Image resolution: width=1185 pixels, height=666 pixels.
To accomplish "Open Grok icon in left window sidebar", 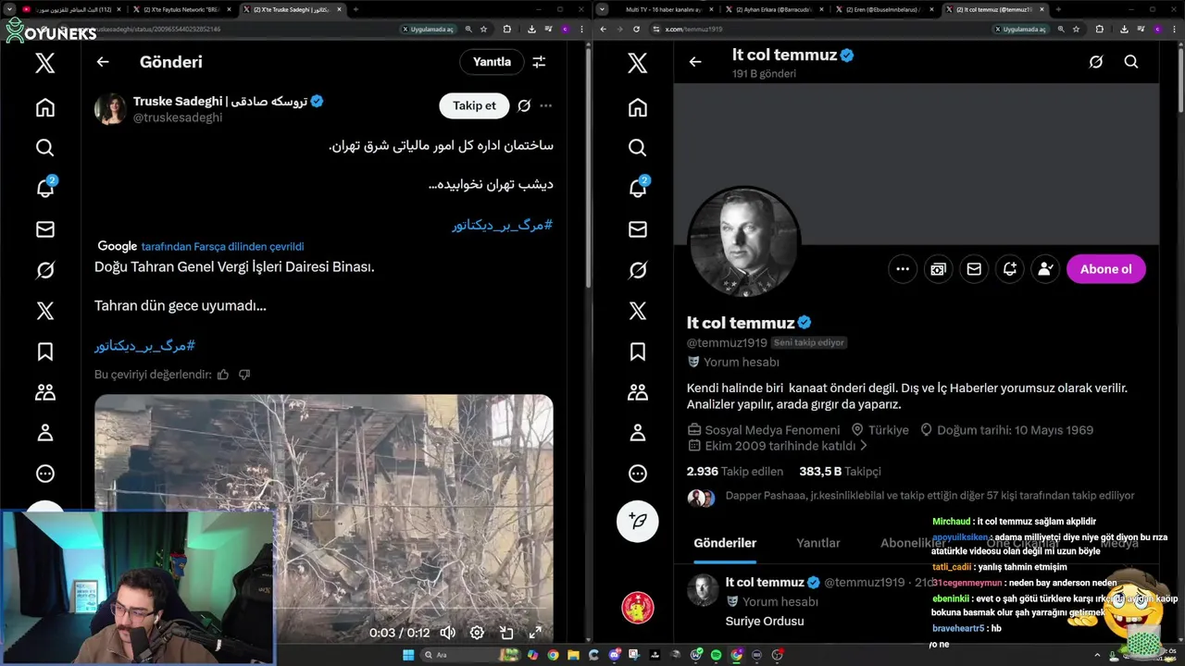I will coord(44,270).
